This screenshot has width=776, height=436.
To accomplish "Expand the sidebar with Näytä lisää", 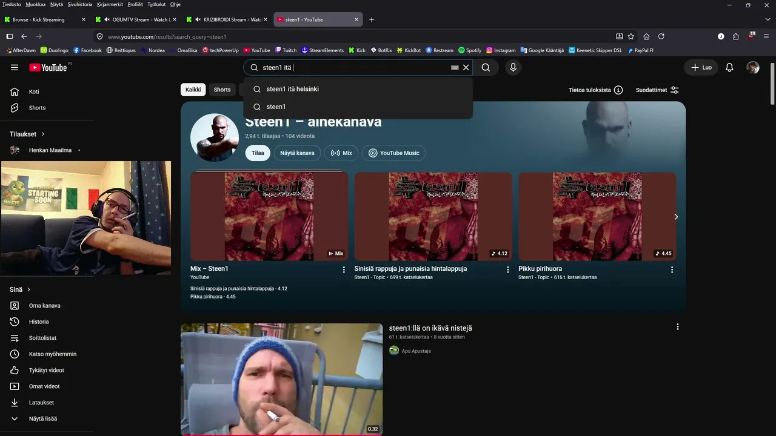I will 47,418.
